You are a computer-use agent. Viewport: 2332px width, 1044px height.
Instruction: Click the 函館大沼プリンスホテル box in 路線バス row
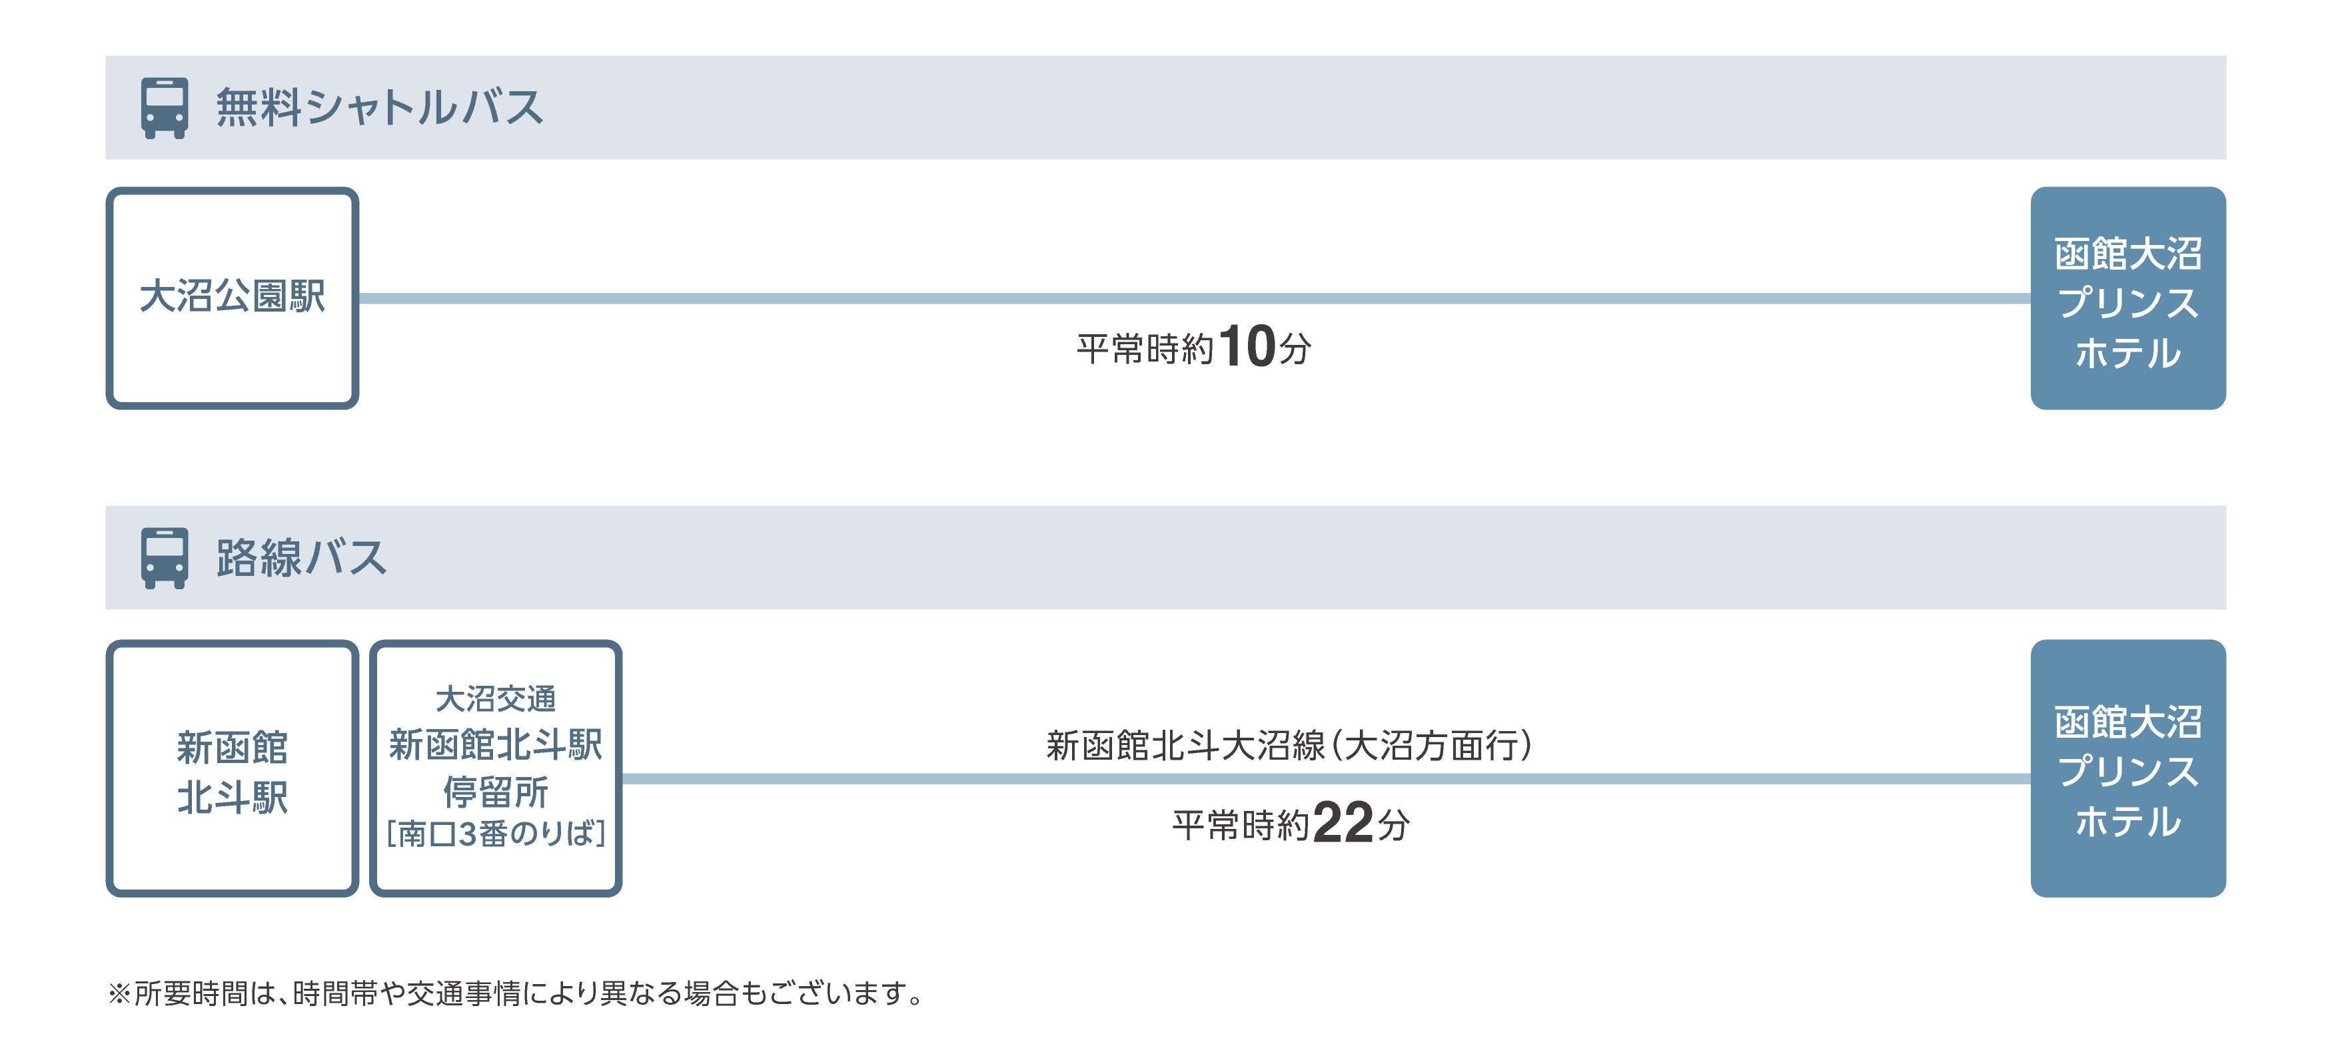coord(2127,770)
